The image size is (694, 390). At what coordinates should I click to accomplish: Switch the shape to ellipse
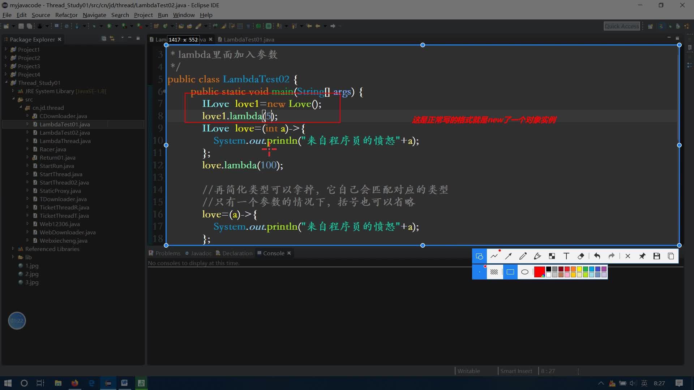point(525,272)
